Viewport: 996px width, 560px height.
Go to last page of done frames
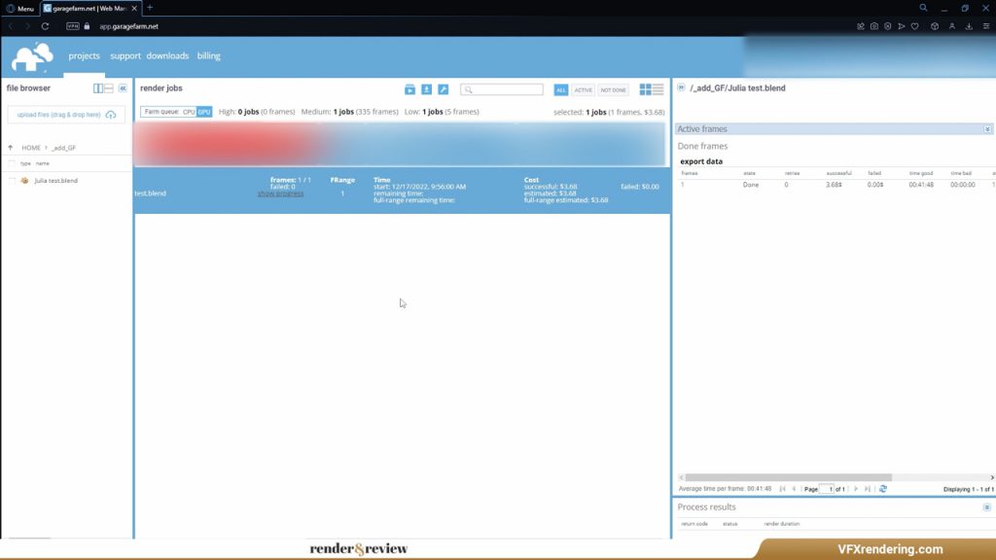[x=867, y=489]
